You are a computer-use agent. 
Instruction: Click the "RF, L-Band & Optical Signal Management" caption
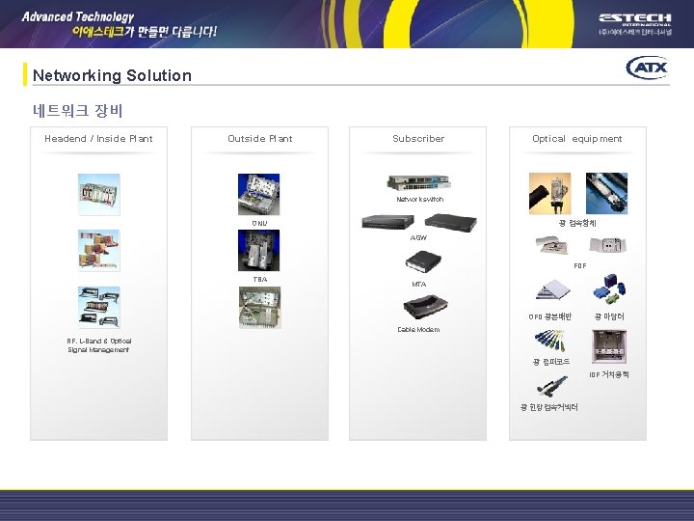click(x=99, y=345)
